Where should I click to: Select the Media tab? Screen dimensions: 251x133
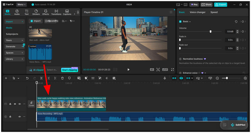click(x=9, y=28)
